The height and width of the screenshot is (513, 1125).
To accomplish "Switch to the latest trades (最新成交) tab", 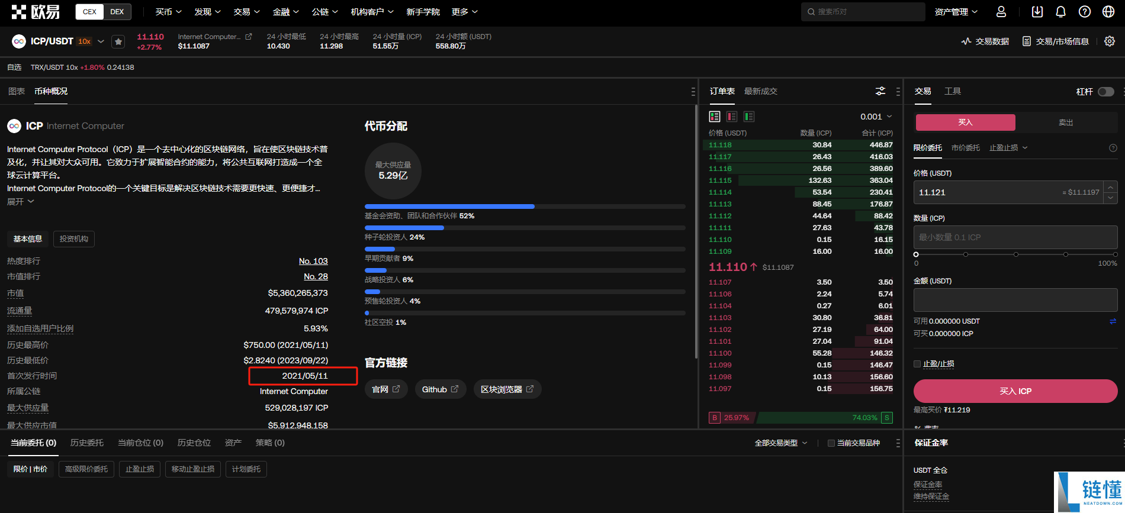I will 761,92.
